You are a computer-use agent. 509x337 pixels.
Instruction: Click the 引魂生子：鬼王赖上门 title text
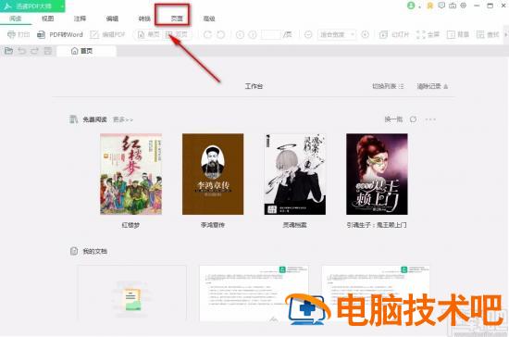377,225
